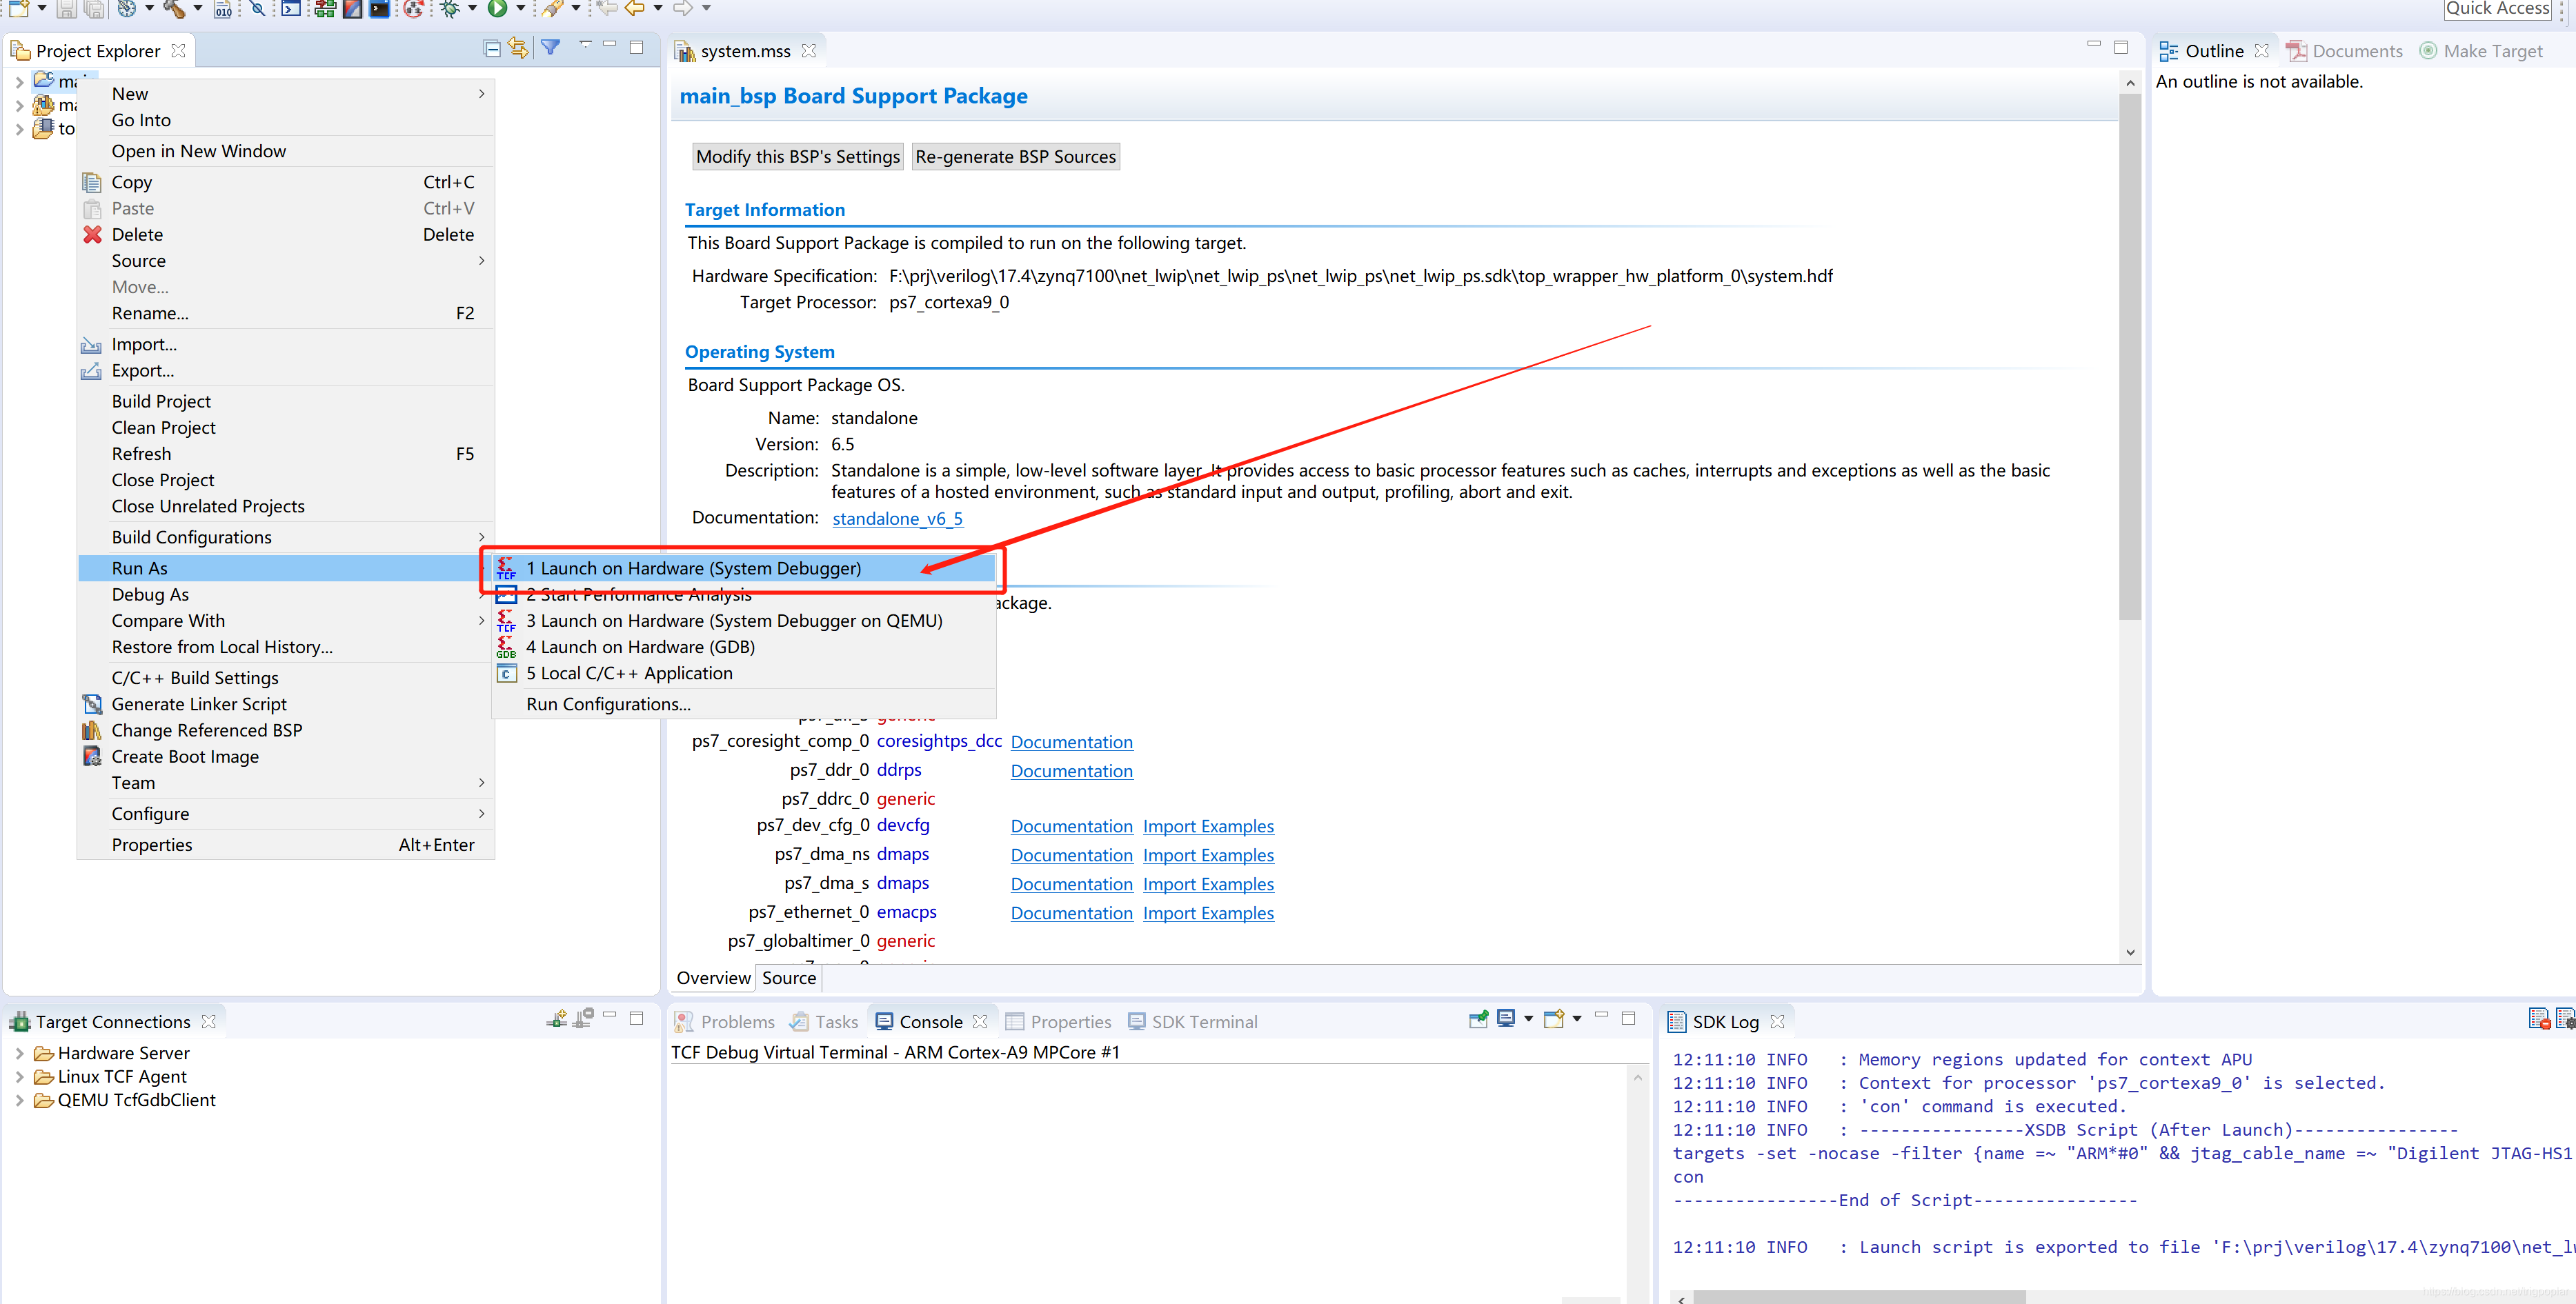Click the Build hammer toolbar icon

174,9
